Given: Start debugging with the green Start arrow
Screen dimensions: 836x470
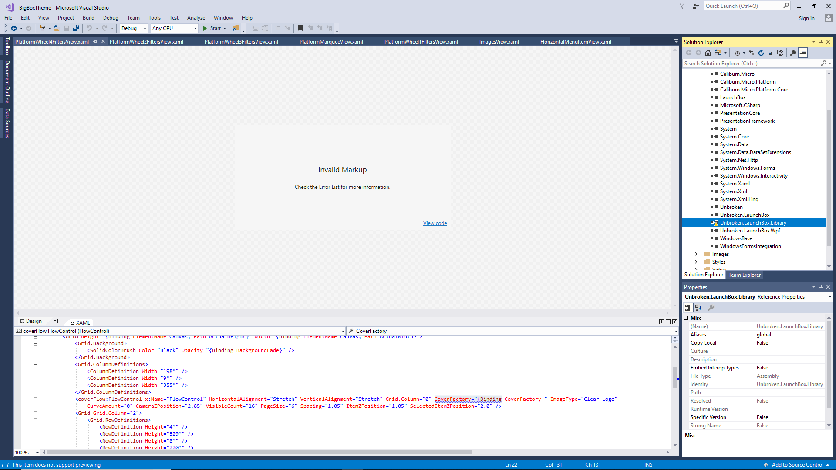Looking at the screenshot, I should [205, 28].
